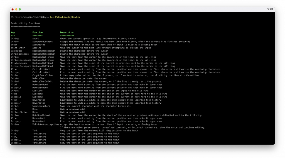The height and width of the screenshot is (158, 285).
Task: Click the Escape,Backspace key entry
Action: (21, 66)
